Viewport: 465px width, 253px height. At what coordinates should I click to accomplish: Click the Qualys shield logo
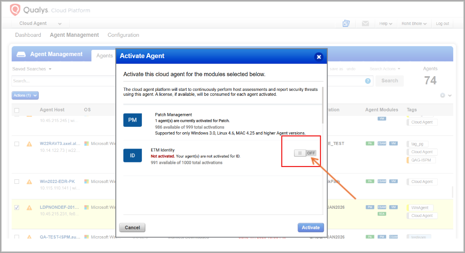coord(15,10)
